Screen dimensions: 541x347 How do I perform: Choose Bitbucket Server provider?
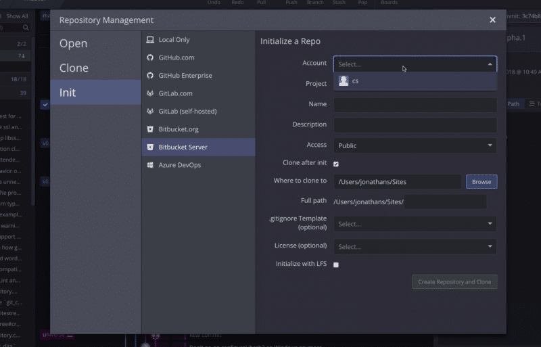(x=198, y=147)
